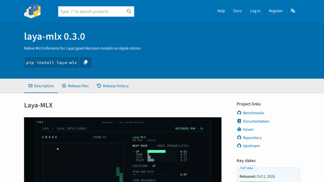Click the Release history clock icon
This screenshot has height=182, width=324.
pos(99,86)
